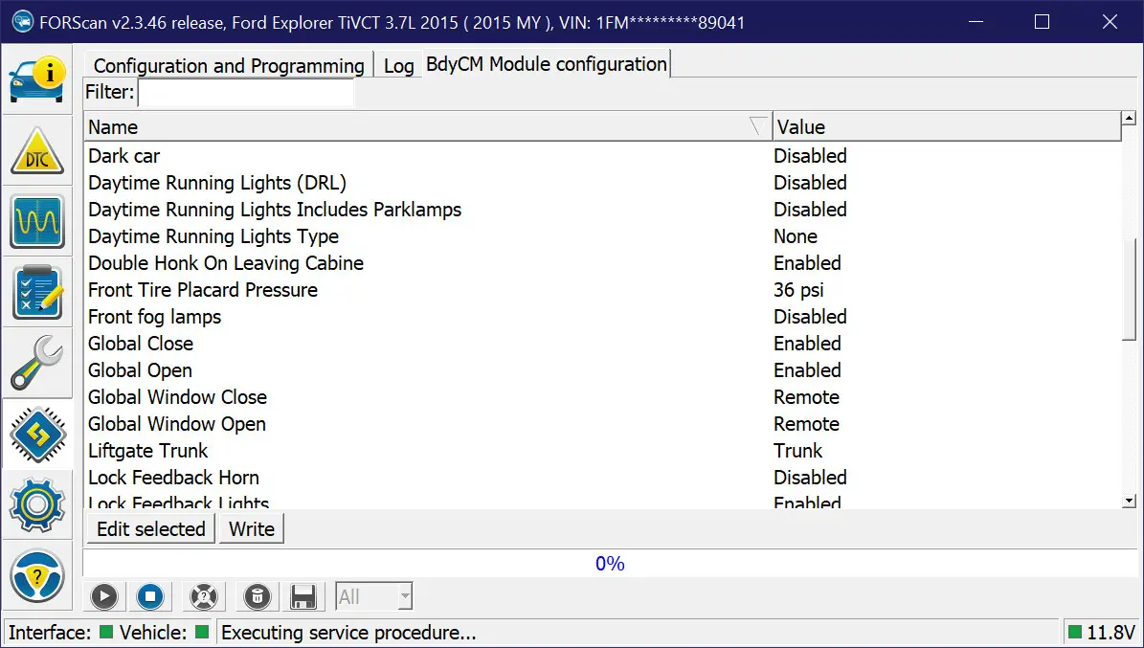Screen dimensions: 1144x648
Task: Open the All dropdown in toolbar
Action: [x=374, y=597]
